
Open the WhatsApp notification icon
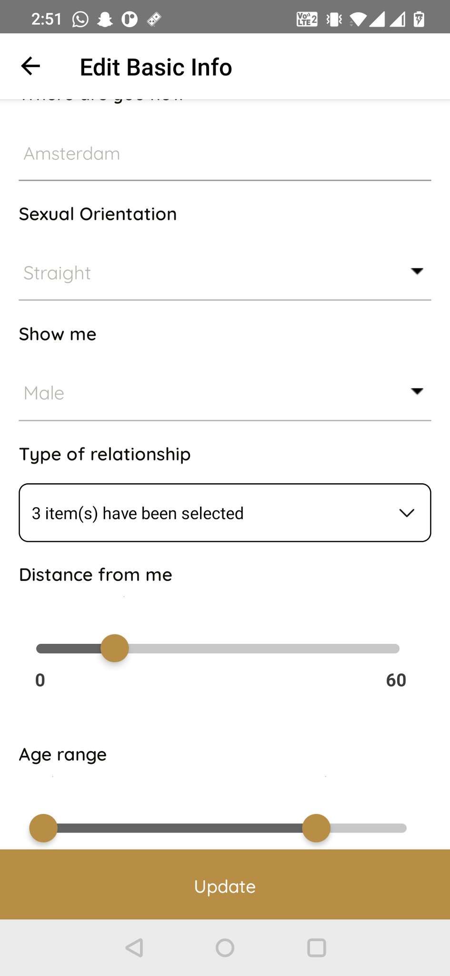[79, 19]
